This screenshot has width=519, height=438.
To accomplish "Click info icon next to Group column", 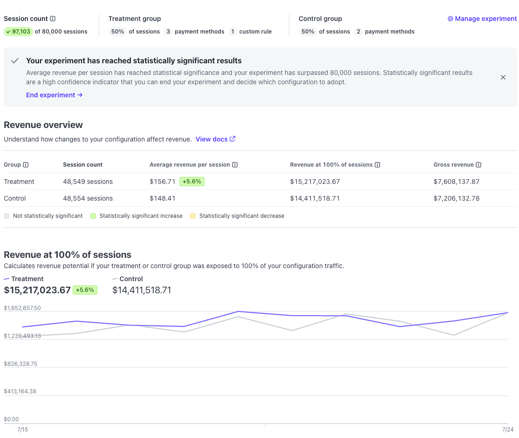I will coord(26,165).
